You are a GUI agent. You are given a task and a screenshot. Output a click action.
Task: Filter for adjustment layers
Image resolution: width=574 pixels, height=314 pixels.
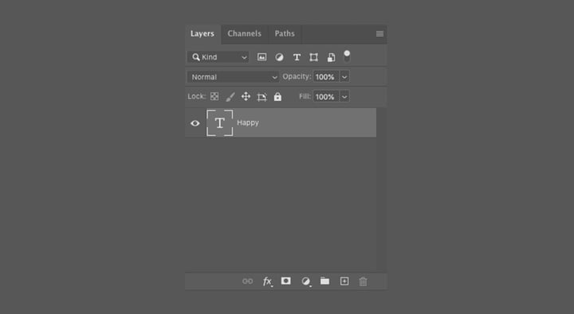click(279, 57)
